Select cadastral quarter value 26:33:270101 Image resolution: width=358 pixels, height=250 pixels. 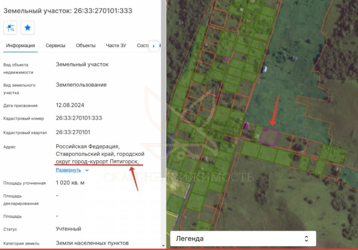(x=73, y=132)
